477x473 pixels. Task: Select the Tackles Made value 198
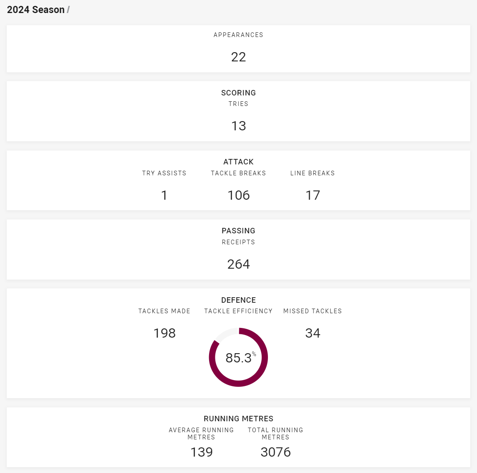click(164, 333)
